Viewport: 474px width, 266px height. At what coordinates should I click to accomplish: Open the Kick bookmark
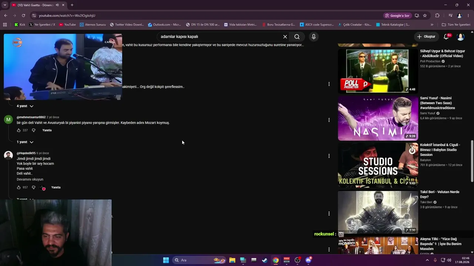click(20, 25)
